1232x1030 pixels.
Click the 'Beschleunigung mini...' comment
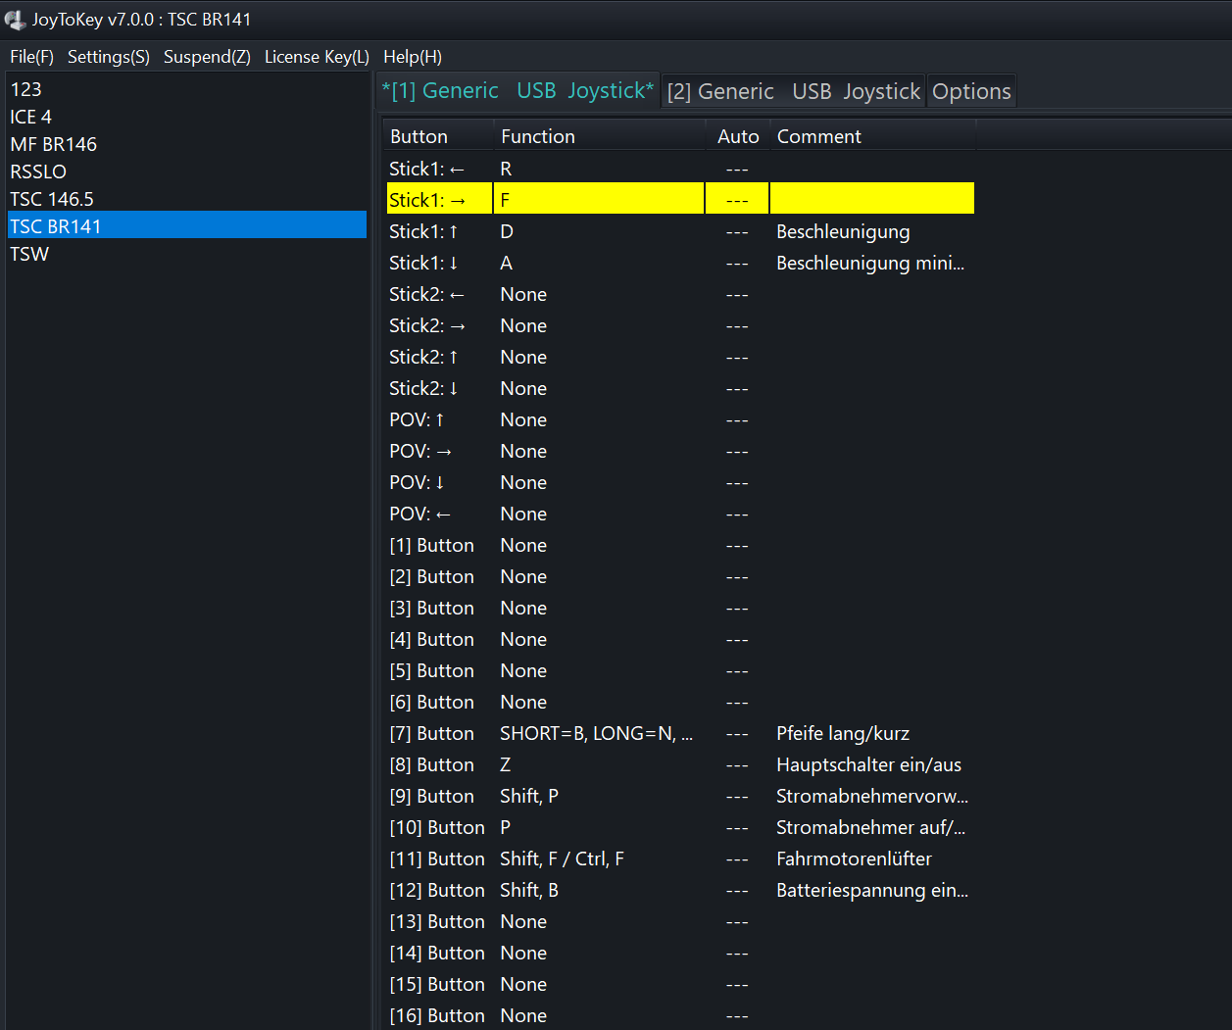(870, 263)
